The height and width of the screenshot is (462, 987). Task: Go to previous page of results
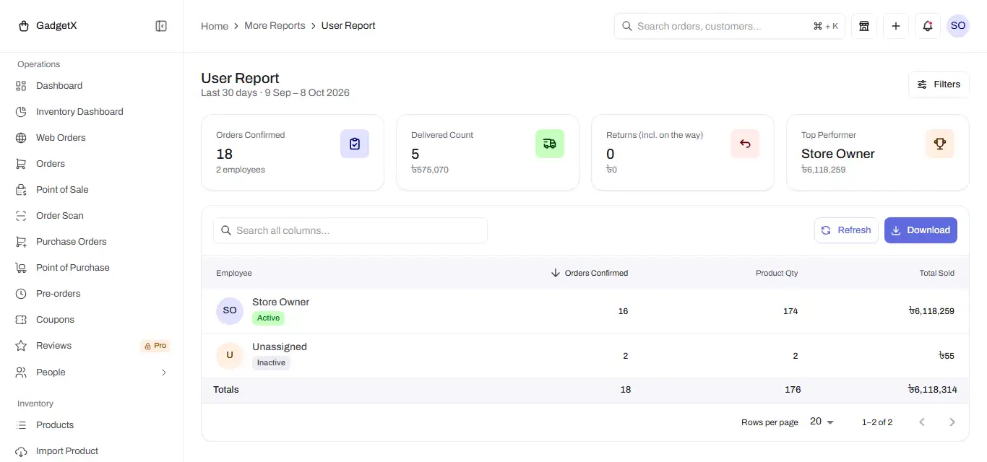tap(922, 422)
